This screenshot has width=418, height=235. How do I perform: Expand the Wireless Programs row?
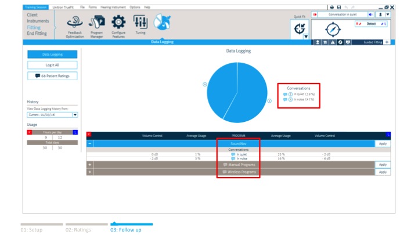(90, 172)
